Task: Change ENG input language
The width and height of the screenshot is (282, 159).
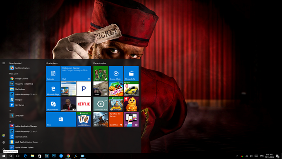Action: click(262, 156)
